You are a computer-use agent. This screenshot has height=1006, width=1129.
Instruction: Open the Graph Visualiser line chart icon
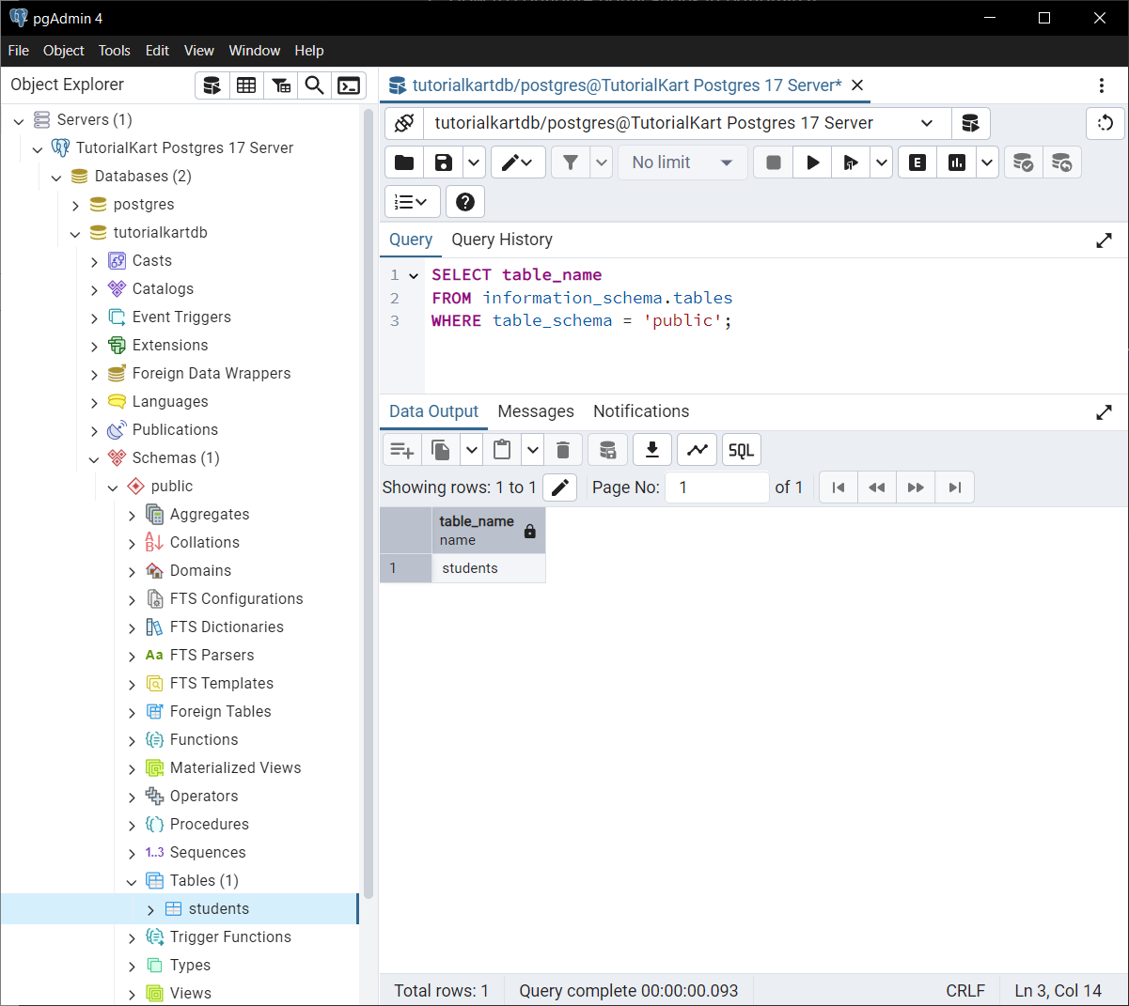pos(698,450)
